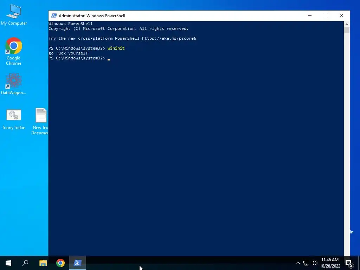Click the PowerShell vertical scrollbar thumb
Image resolution: width=360 pixels, height=270 pixels.
coord(347,30)
